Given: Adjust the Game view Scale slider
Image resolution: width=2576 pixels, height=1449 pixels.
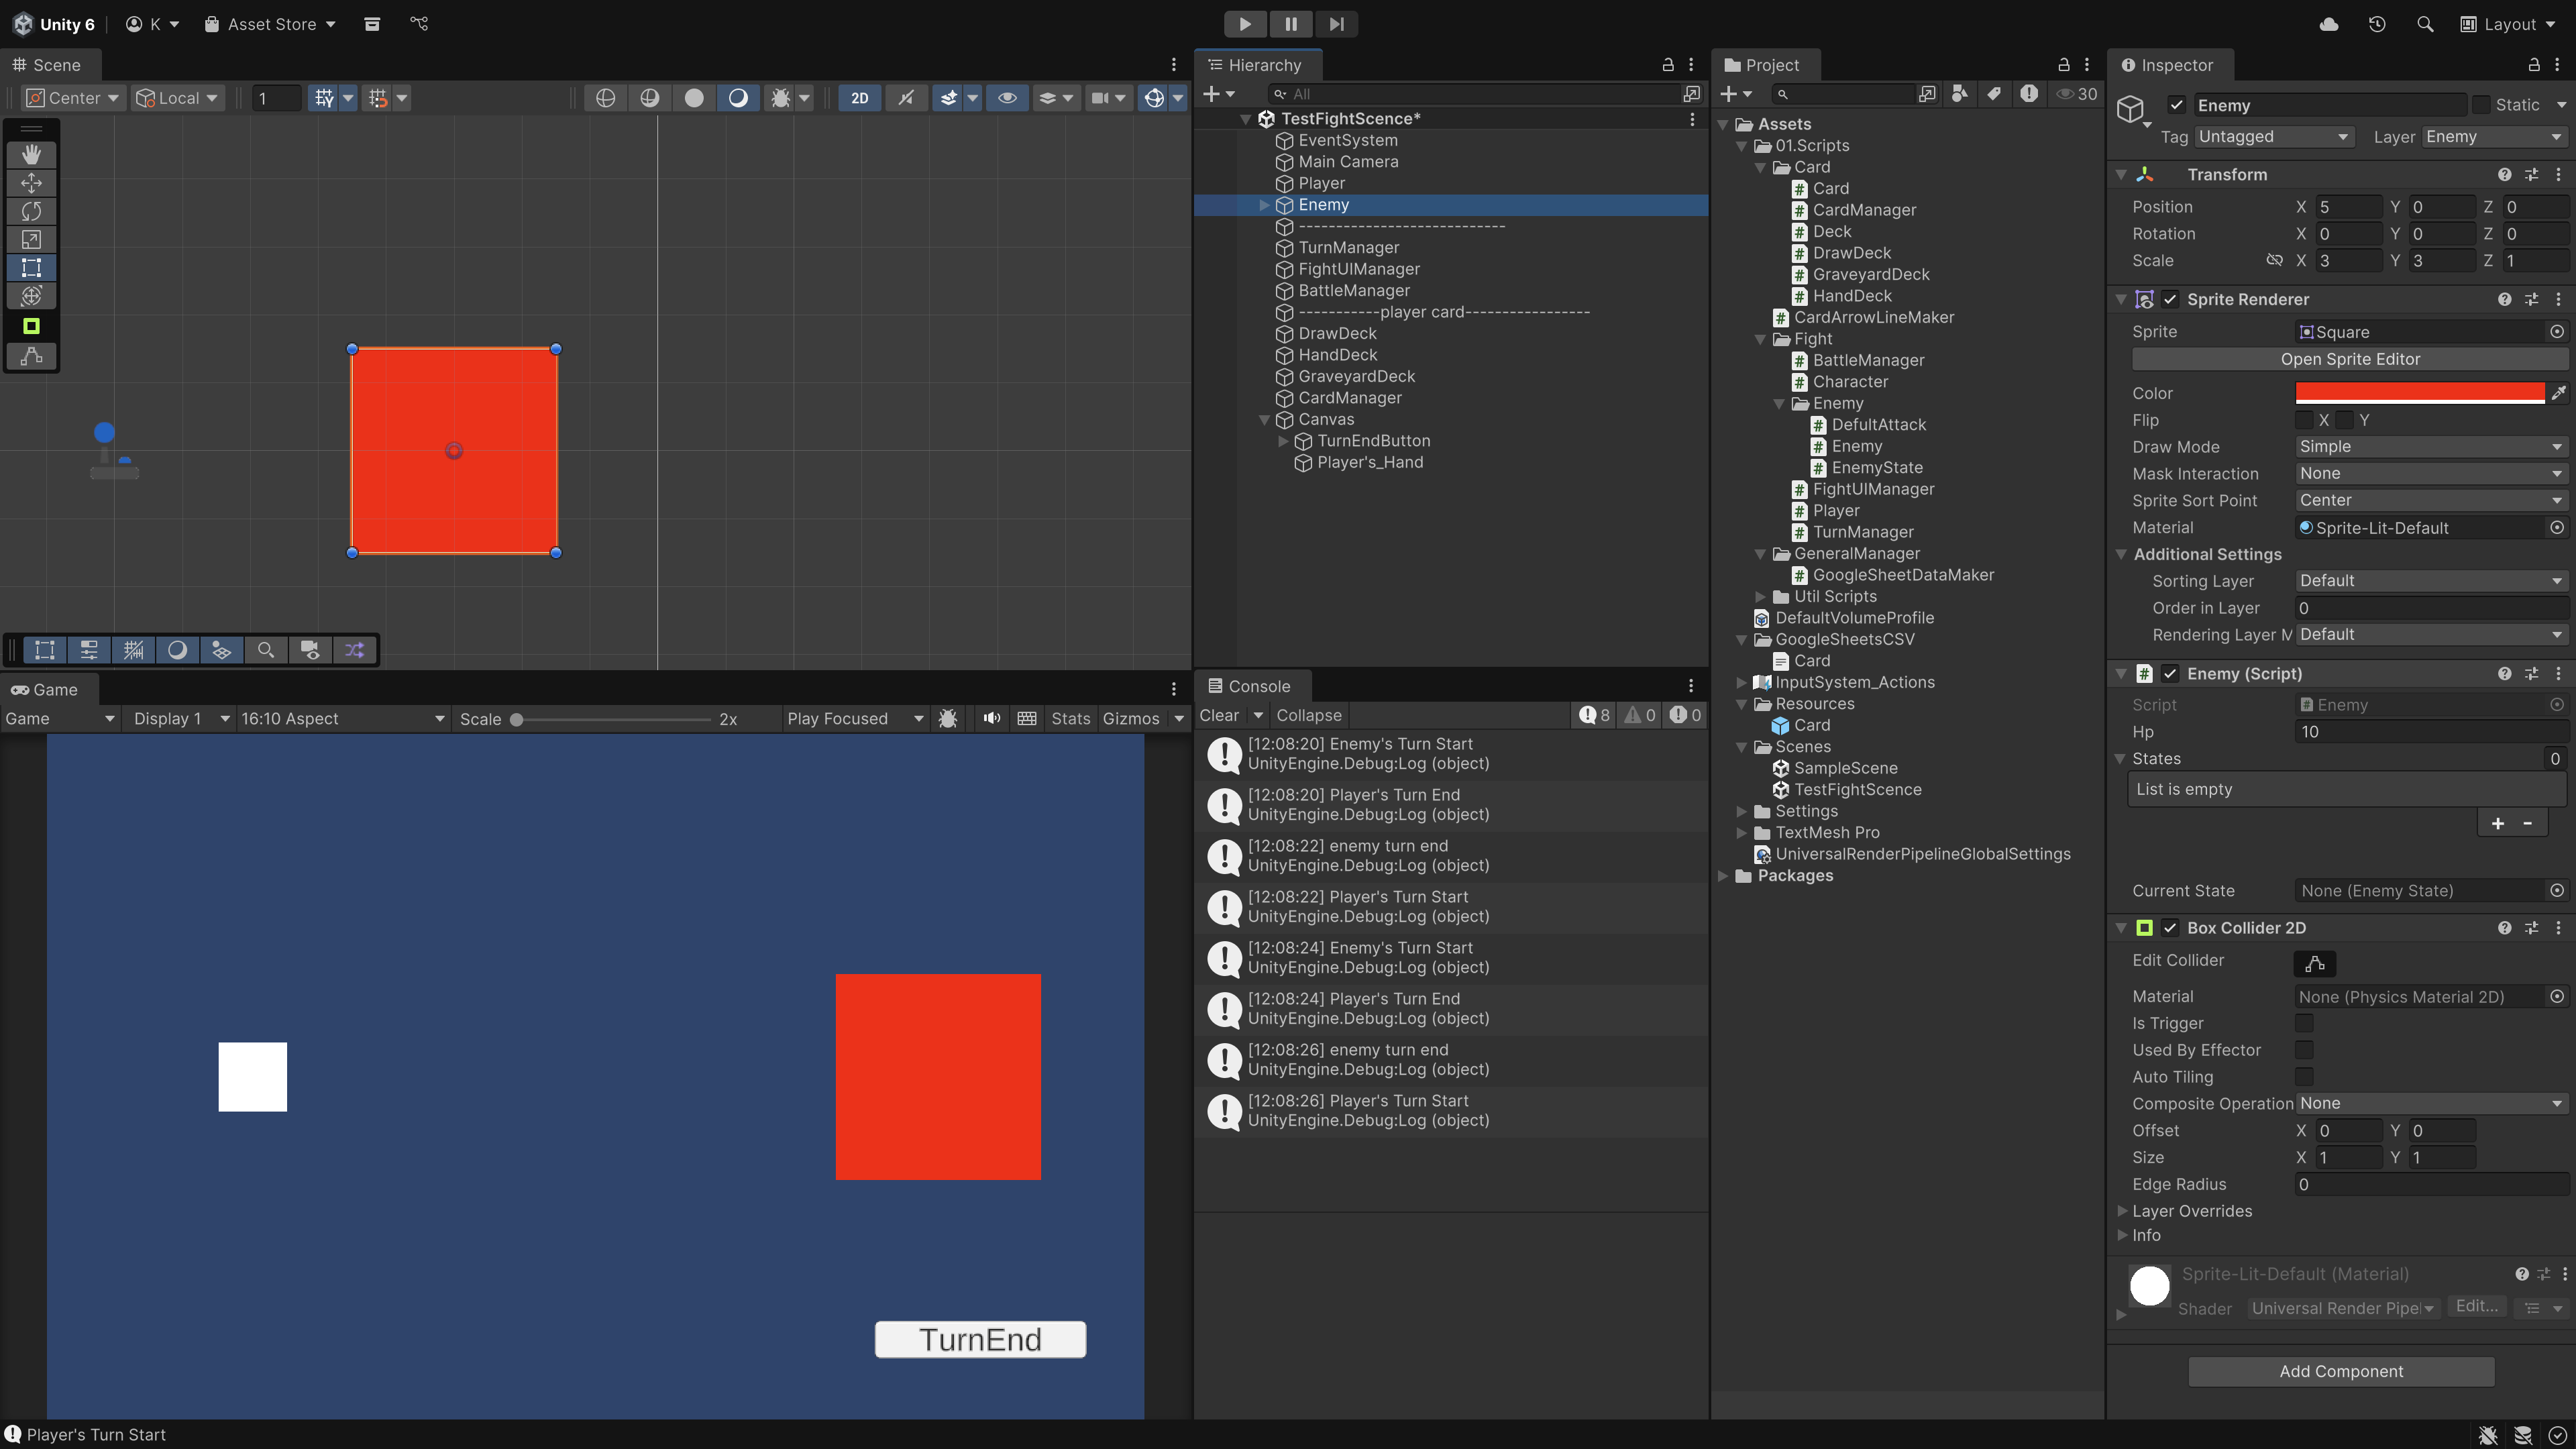Looking at the screenshot, I should pyautogui.click(x=612, y=719).
